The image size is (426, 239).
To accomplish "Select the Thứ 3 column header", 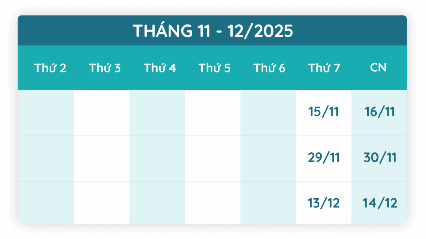I will pos(105,68).
